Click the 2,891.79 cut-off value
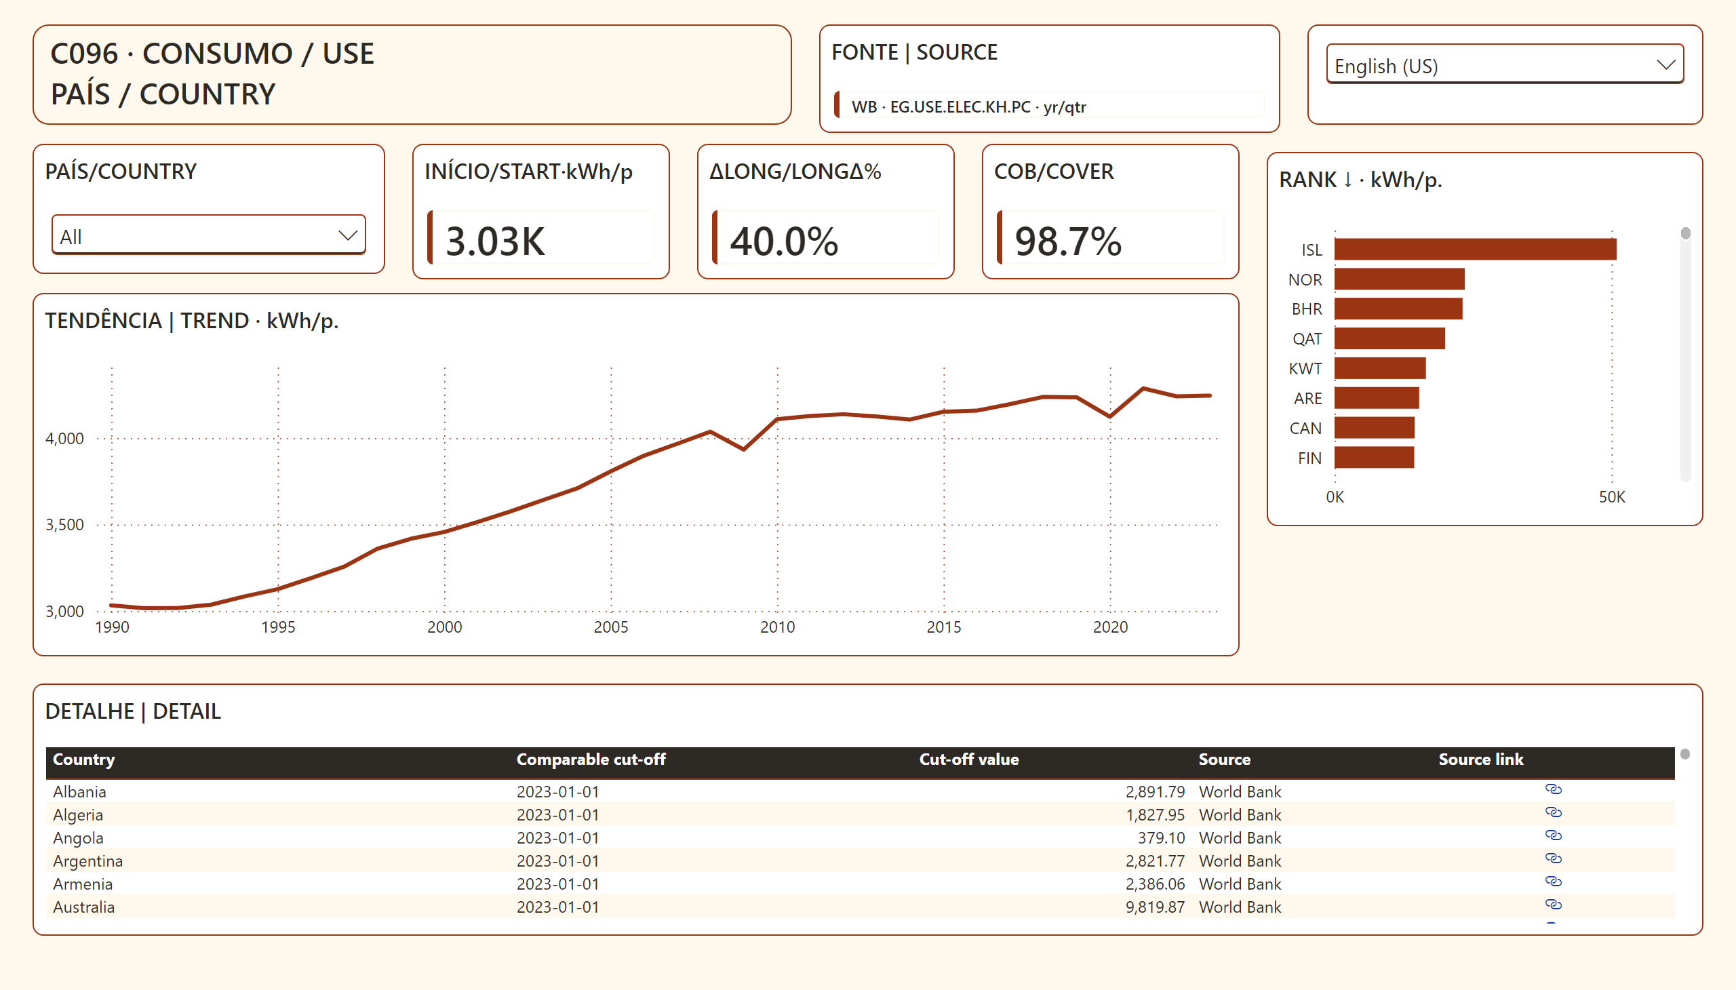 (x=1155, y=792)
